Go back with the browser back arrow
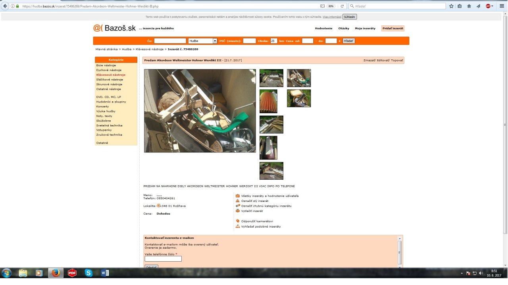Image resolution: width=508 pixels, height=285 pixels. coord(5,6)
